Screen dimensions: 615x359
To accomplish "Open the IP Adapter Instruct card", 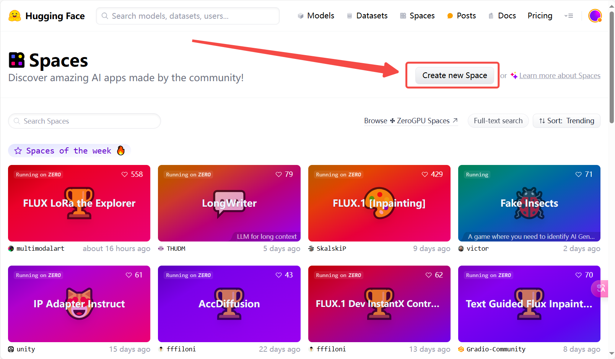I will click(79, 304).
